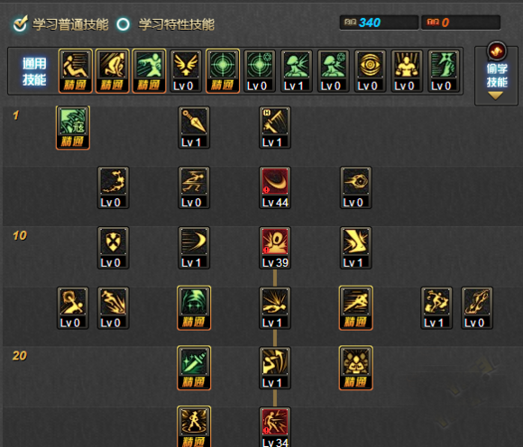
Task: Click the lion face mastered skill
Action: pyautogui.click(x=356, y=368)
